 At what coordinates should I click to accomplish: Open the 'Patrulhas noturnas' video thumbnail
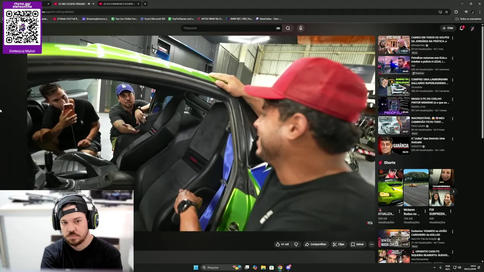click(394, 65)
